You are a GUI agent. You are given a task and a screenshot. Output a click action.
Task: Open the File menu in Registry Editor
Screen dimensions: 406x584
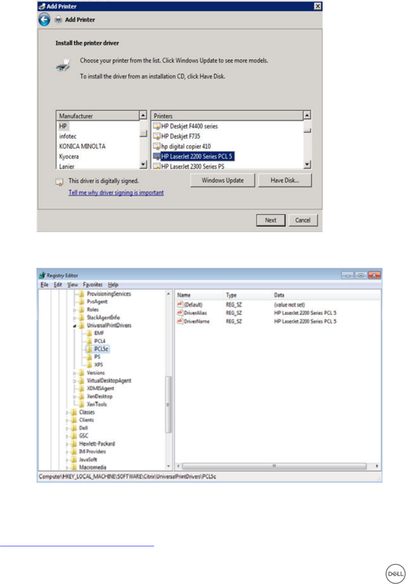pyautogui.click(x=44, y=284)
